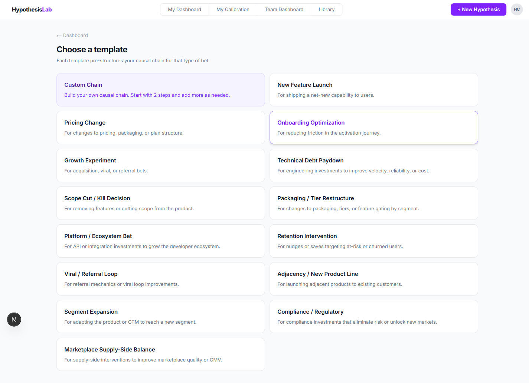The height and width of the screenshot is (383, 529).
Task: Pick the Packaging / Tier Restructure template
Action: [x=374, y=203]
